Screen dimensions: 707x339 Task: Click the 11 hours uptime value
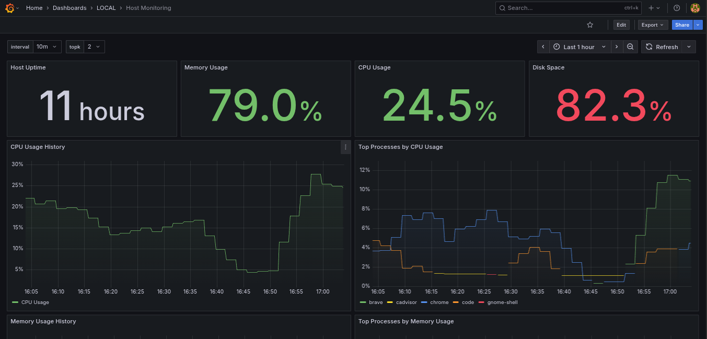click(92, 106)
